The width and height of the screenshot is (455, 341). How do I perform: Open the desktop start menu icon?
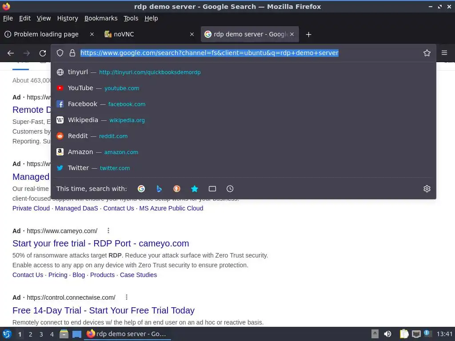(x=7, y=334)
